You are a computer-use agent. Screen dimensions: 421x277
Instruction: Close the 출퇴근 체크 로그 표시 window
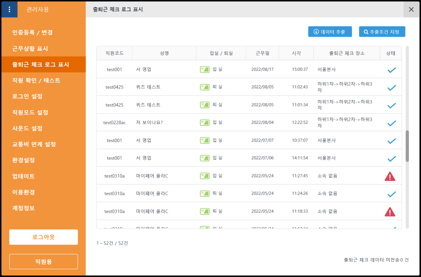coord(411,9)
